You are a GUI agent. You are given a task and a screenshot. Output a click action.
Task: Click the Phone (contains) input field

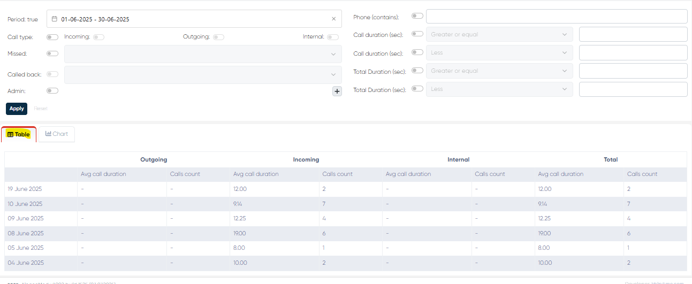pyautogui.click(x=556, y=17)
